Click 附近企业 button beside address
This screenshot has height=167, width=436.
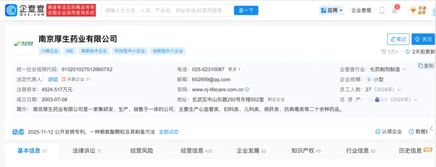click(276, 99)
